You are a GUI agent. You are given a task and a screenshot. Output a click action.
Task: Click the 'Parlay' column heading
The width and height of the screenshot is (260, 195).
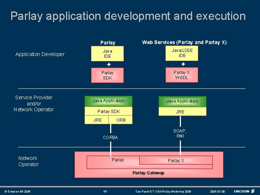point(108,43)
